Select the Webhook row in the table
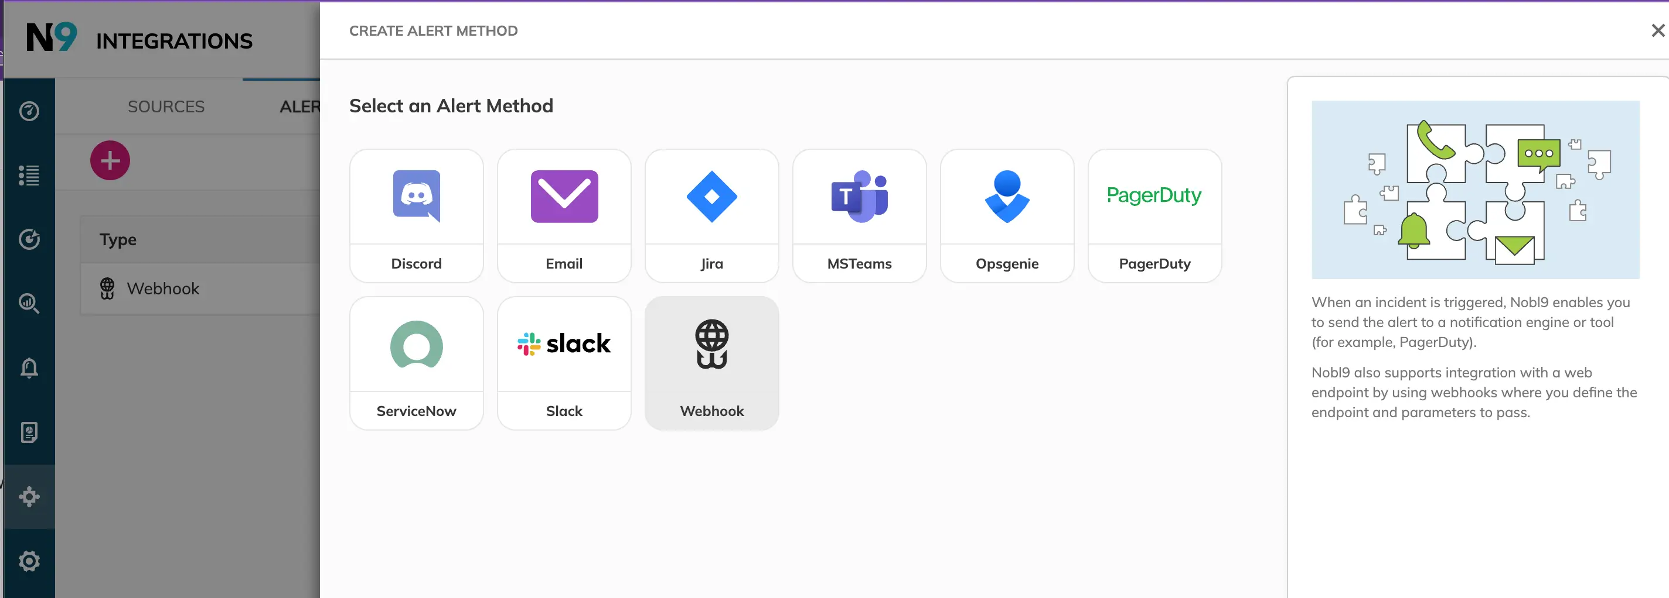 click(x=163, y=288)
